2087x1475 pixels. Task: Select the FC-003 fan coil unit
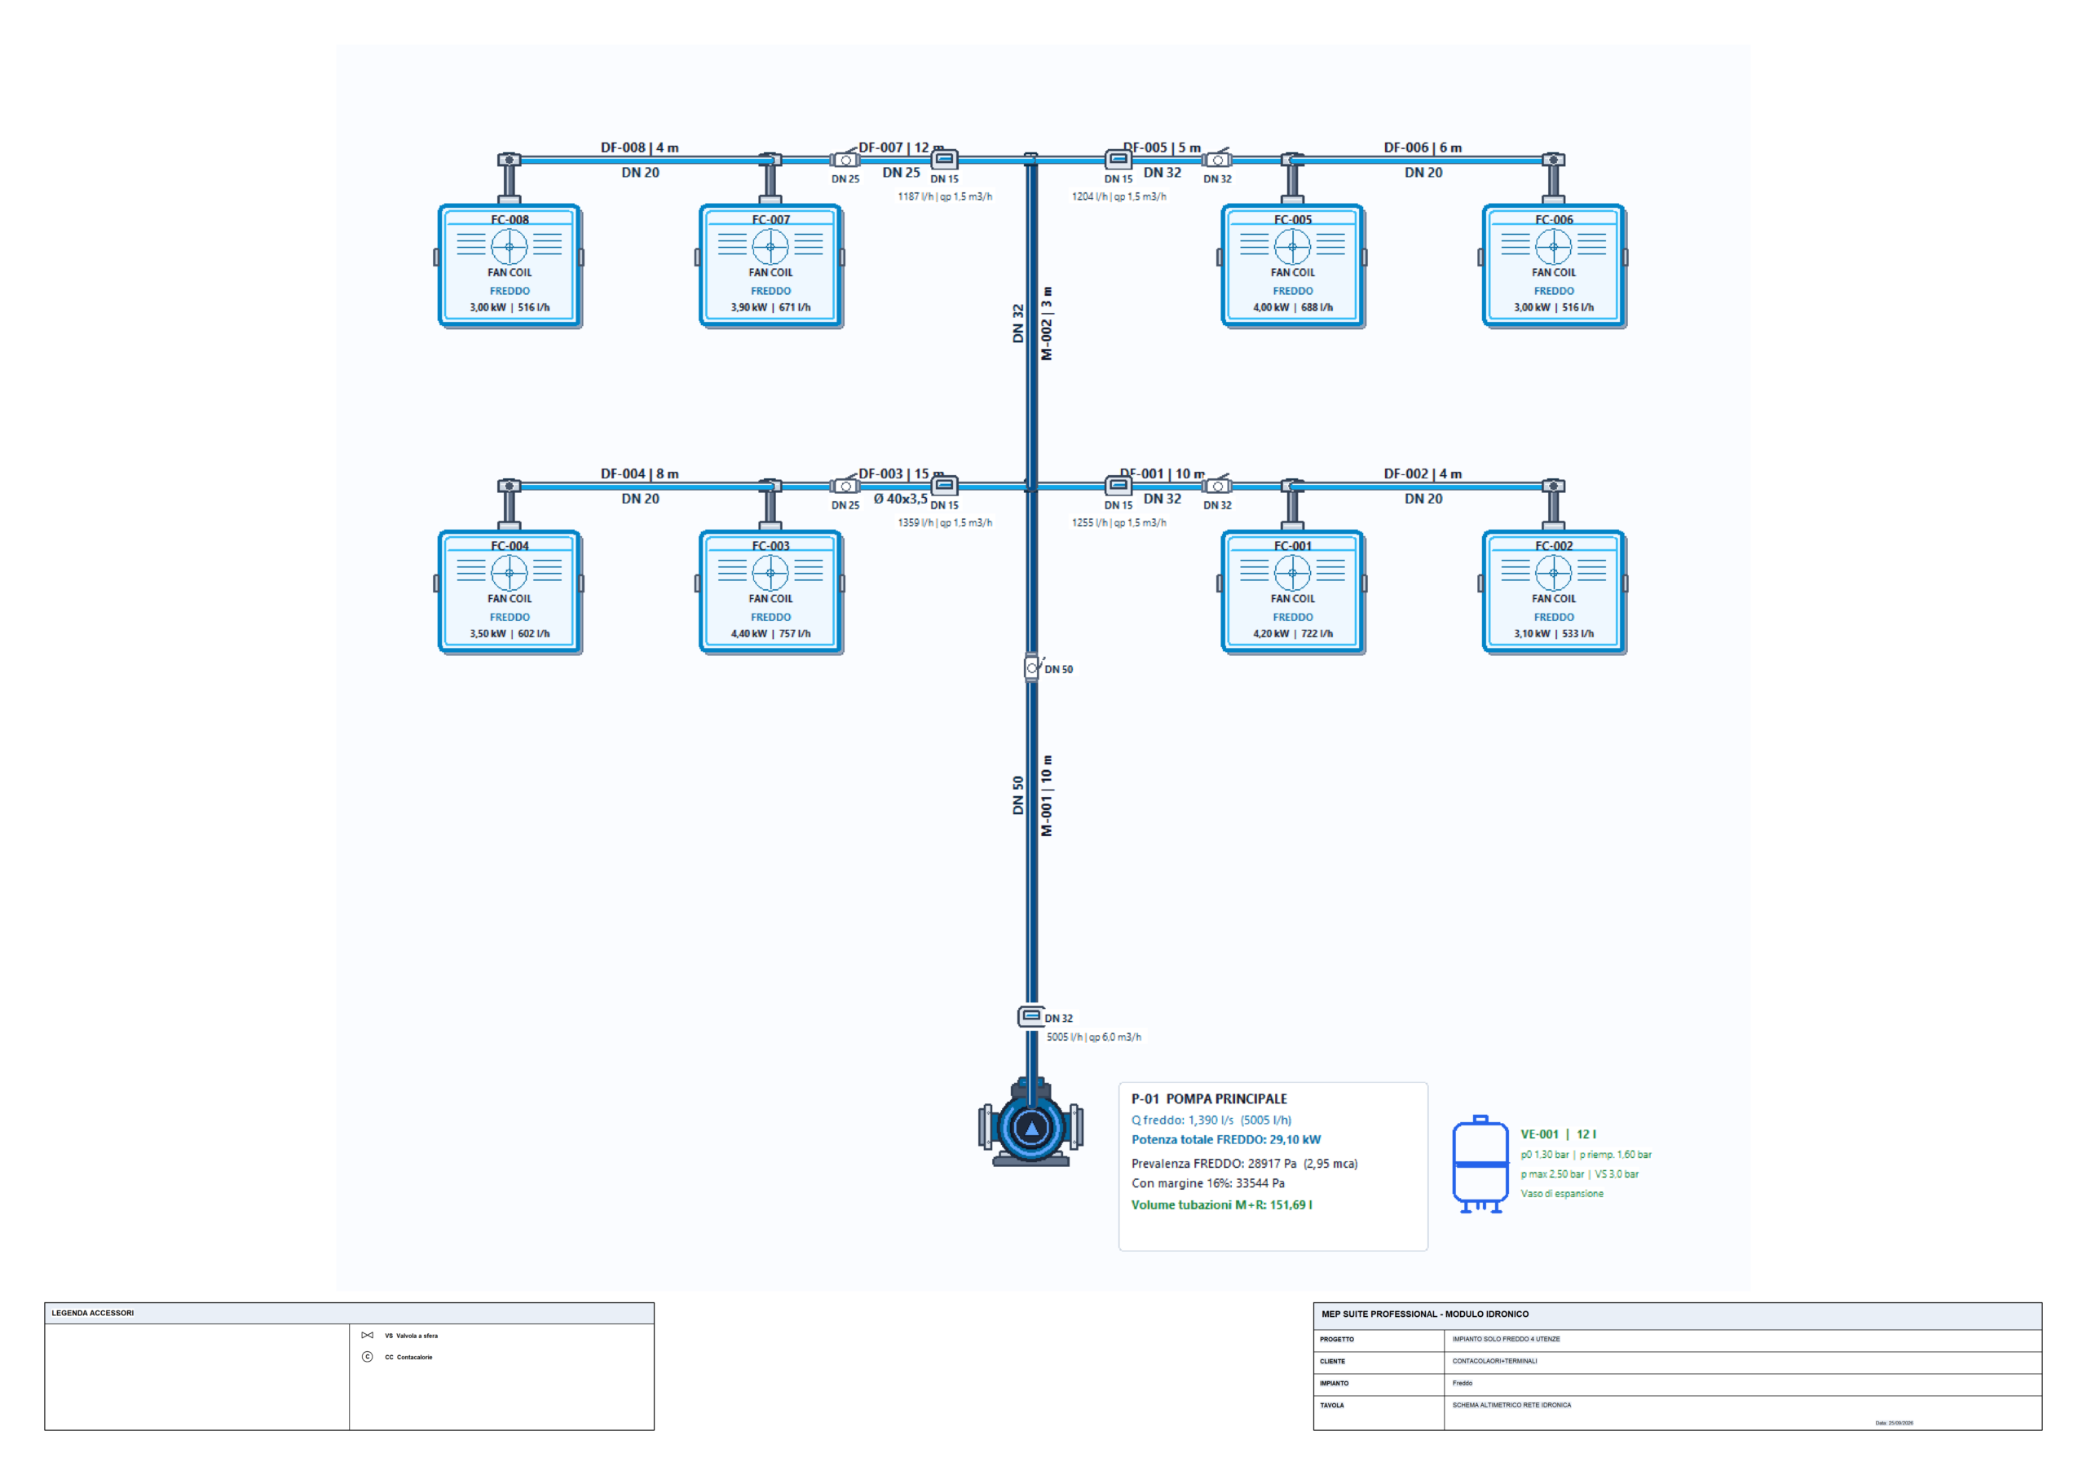click(770, 592)
